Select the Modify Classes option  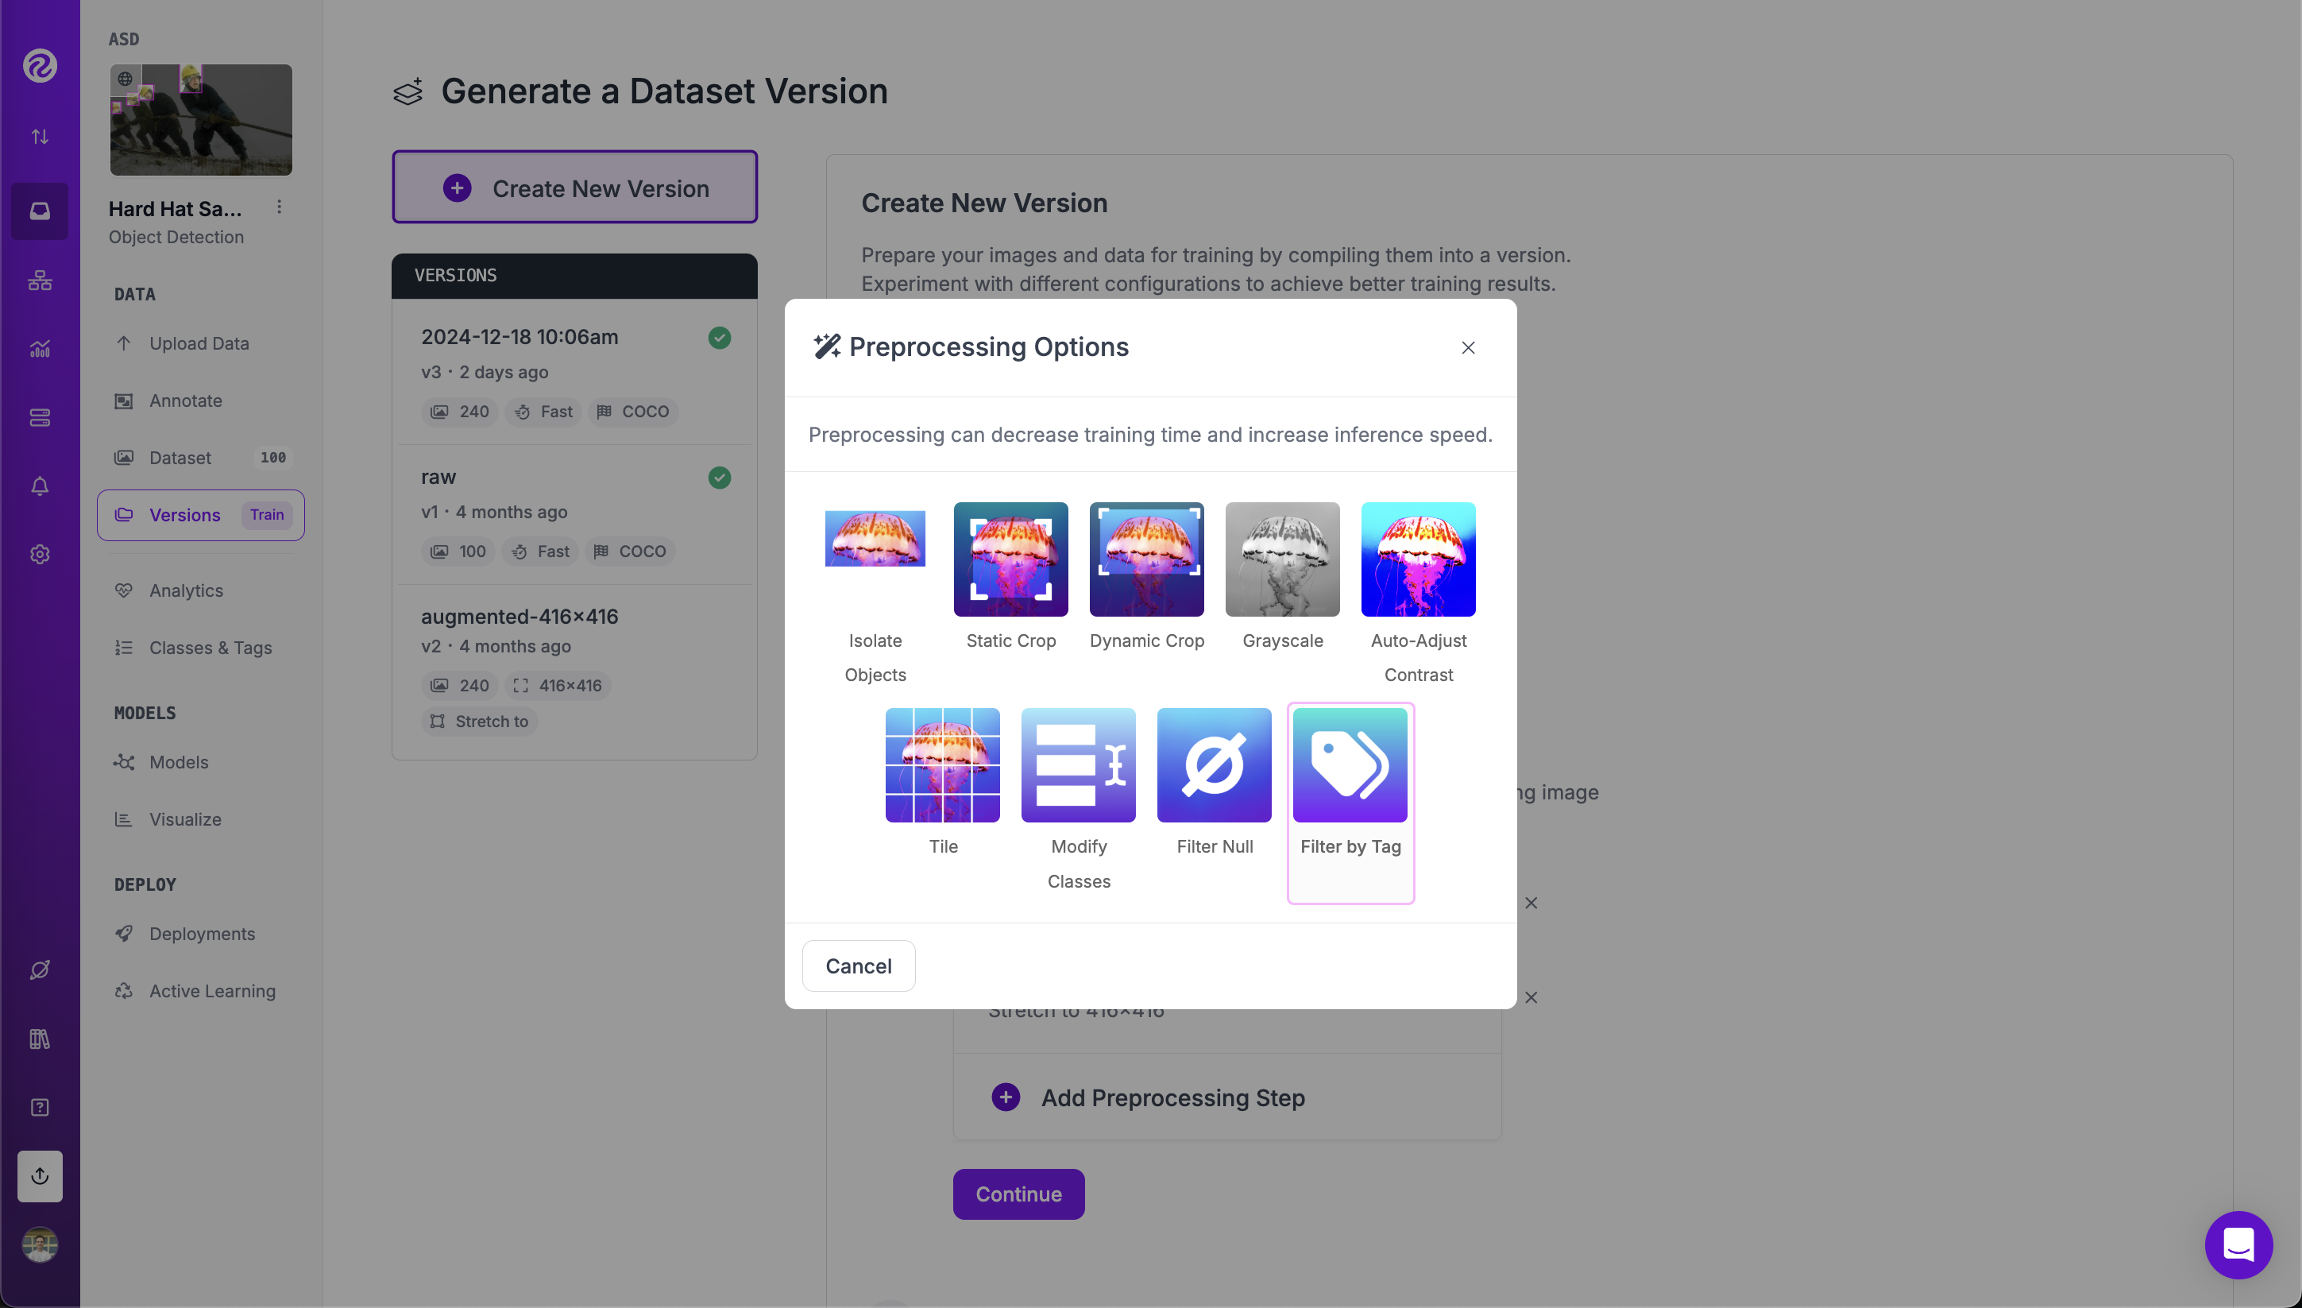click(x=1078, y=765)
